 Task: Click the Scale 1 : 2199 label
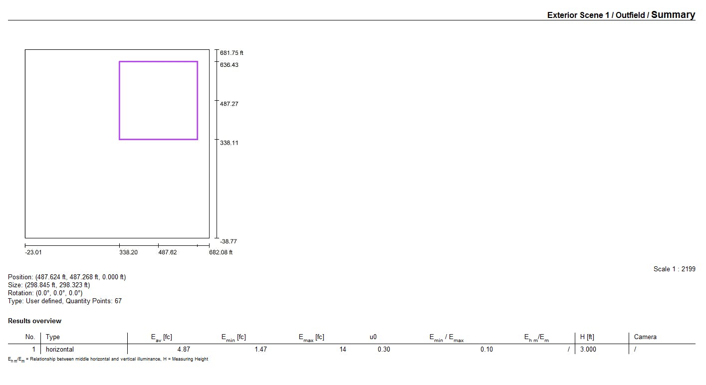(x=674, y=269)
